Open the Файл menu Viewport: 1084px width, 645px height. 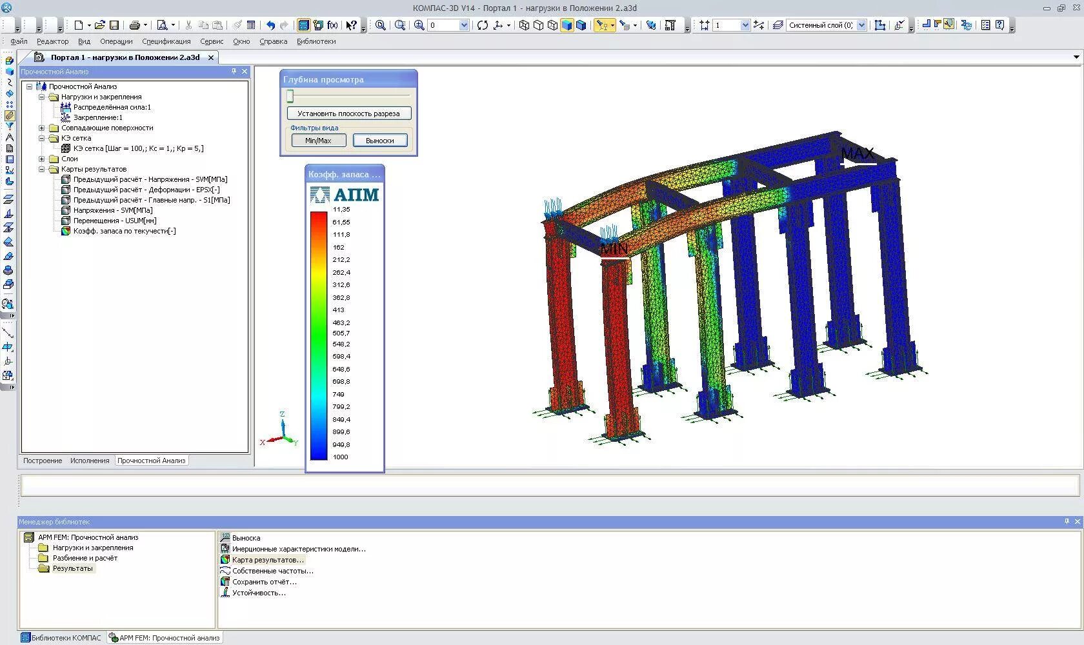click(19, 41)
